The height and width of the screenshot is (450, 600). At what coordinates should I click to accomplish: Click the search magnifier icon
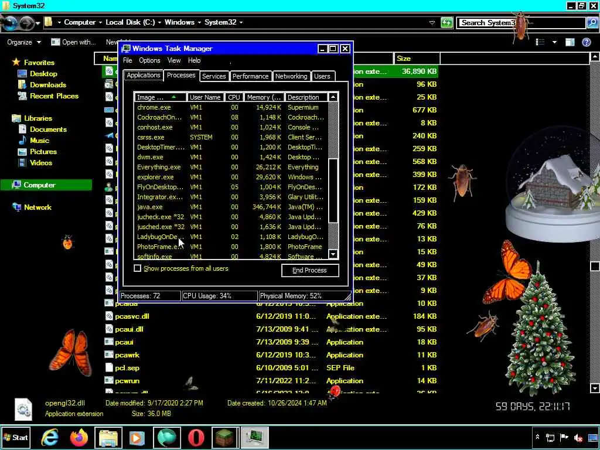tap(592, 23)
